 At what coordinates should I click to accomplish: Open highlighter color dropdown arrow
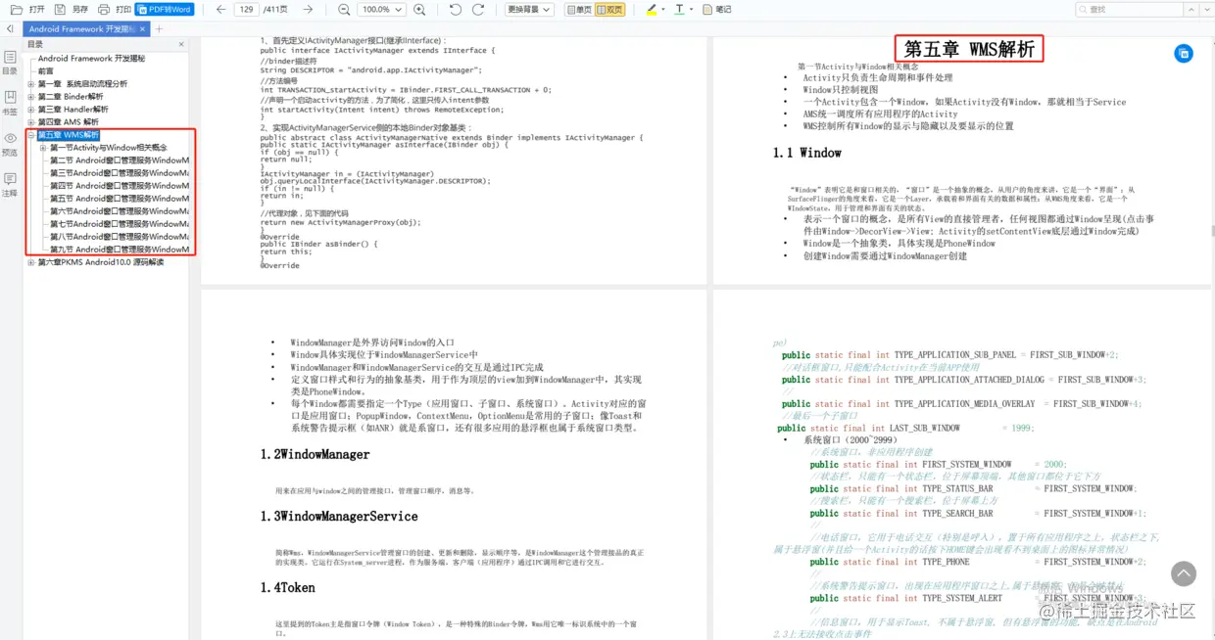tap(664, 9)
